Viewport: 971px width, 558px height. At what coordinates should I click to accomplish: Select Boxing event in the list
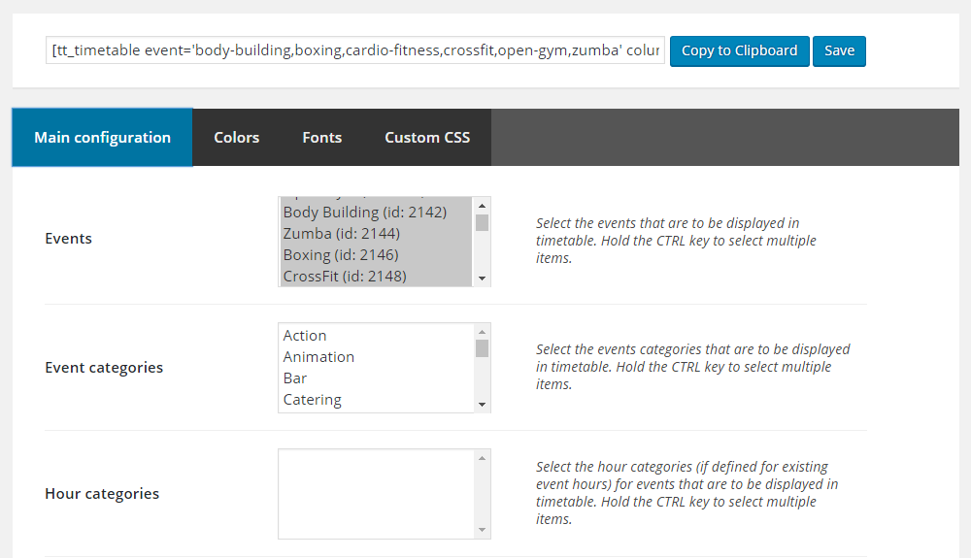(x=341, y=255)
